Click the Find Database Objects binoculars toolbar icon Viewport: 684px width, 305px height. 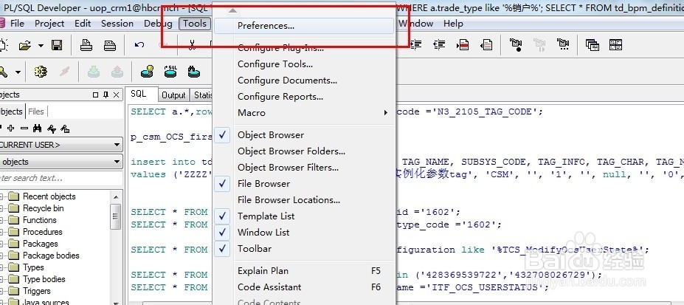coord(194,71)
